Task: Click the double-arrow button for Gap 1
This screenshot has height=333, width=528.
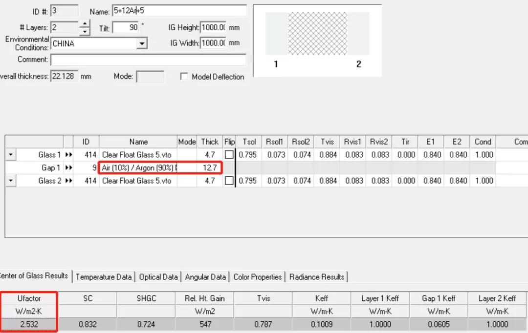Action: tap(68, 168)
